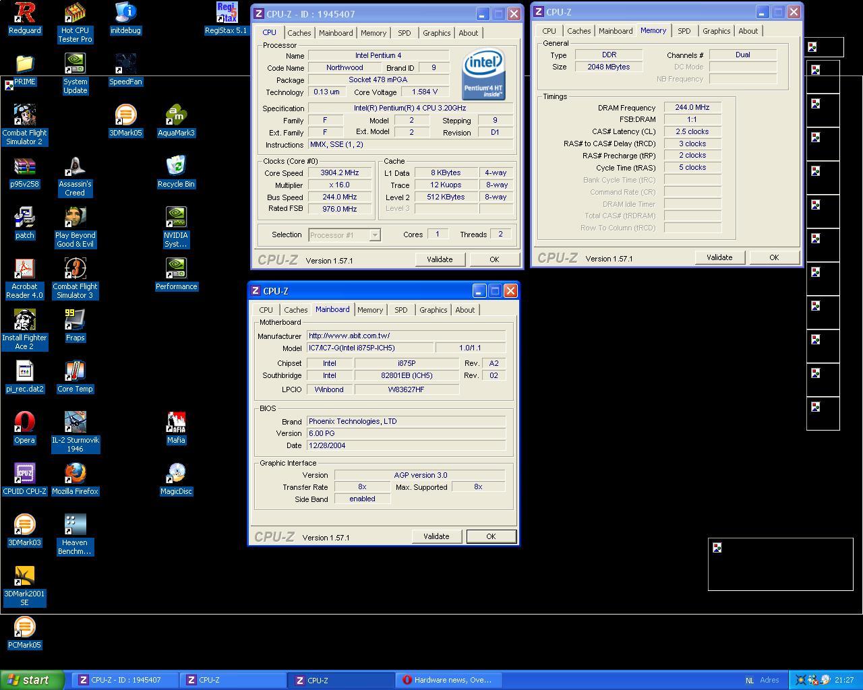Viewport: 863px width, 690px height.
Task: Select the p95v258 archive icon
Action: coord(25,172)
